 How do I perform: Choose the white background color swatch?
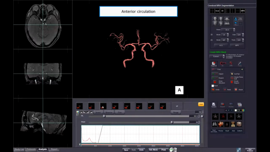click(235, 110)
